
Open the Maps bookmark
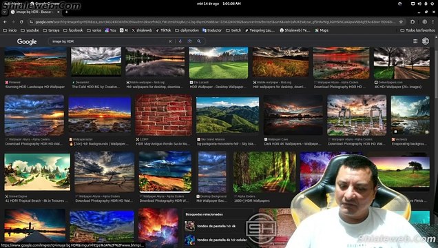[x=322, y=30]
